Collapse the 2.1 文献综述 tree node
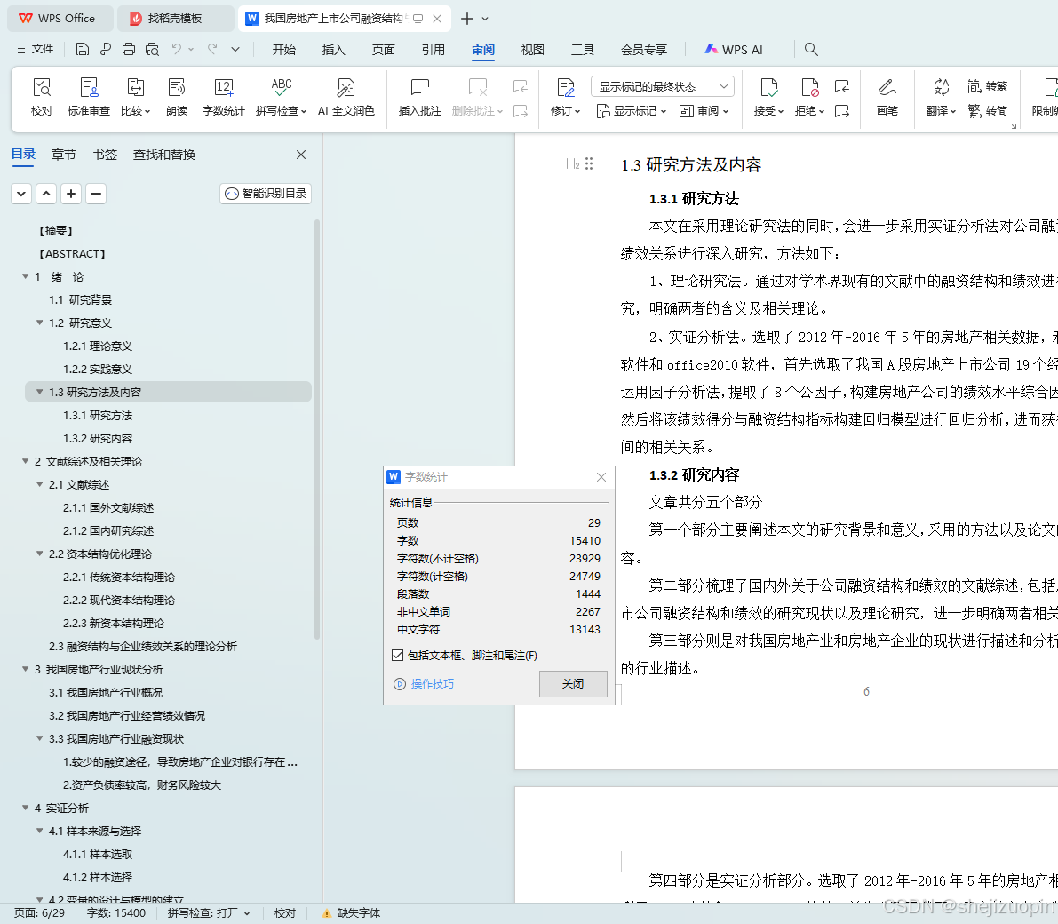 click(x=39, y=484)
